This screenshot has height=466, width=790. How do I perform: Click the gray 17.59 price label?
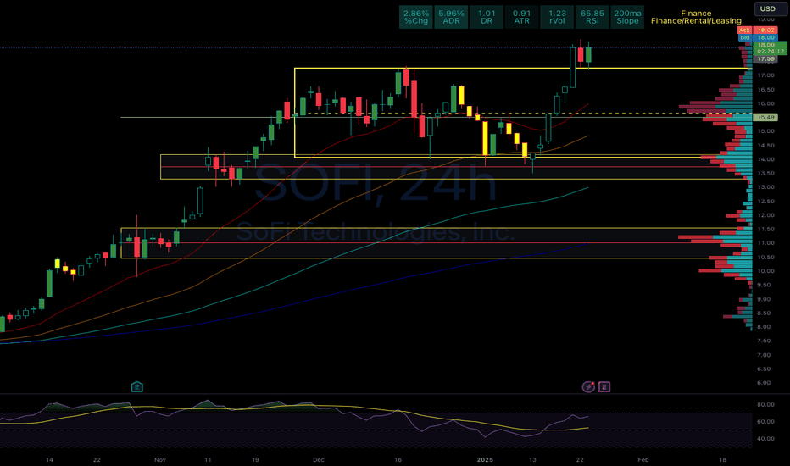(x=765, y=59)
